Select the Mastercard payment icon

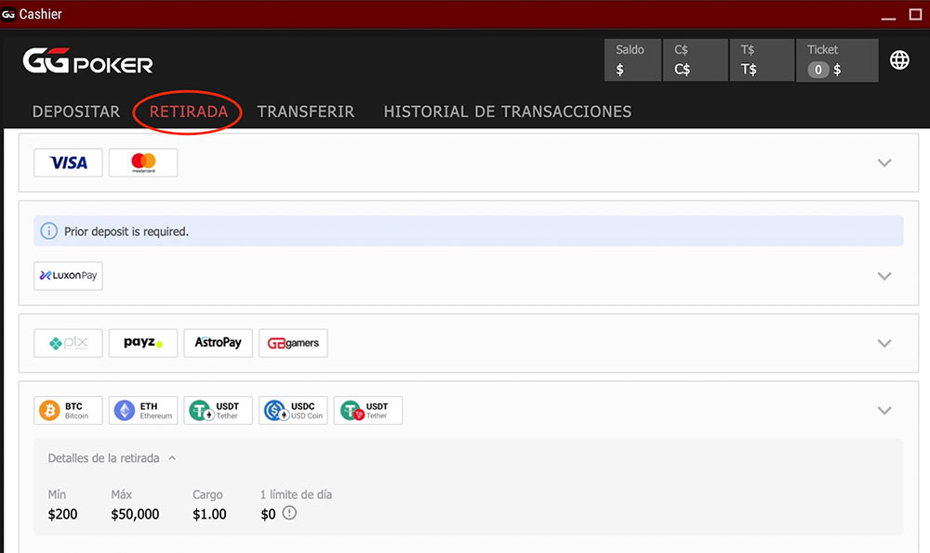pos(142,162)
